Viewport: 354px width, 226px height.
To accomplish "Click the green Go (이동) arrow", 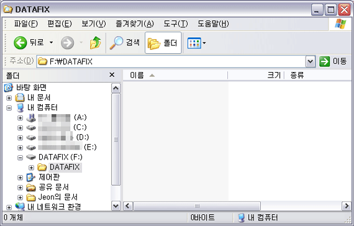I will (x=324, y=61).
